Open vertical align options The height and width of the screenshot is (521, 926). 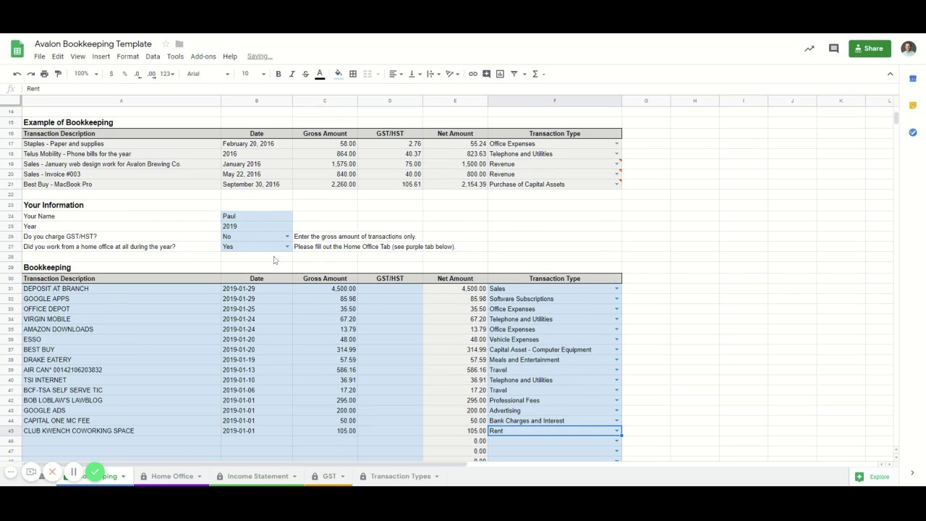point(414,74)
